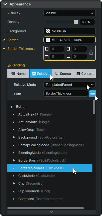Switch to the Name binding tab
The width and height of the screenshot is (102, 216).
pyautogui.click(x=18, y=74)
